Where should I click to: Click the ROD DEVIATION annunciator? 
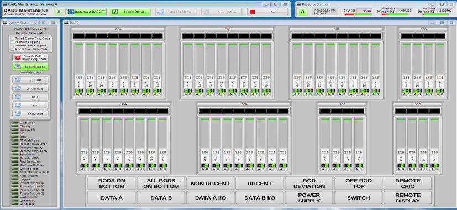click(x=309, y=184)
